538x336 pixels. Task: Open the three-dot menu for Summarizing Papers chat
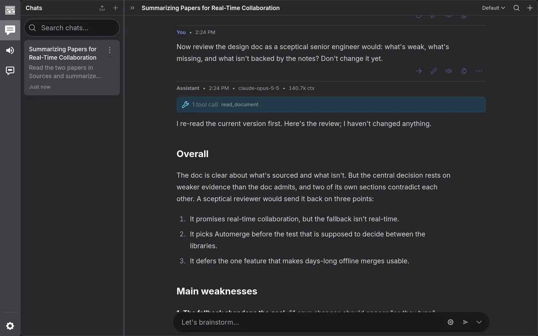[x=110, y=50]
